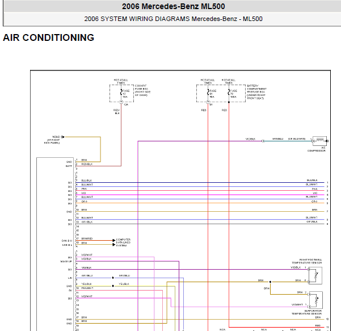341x331 pixels.
Task: Click splice dot on the YEL/BLK wire
Action: coord(113,286)
